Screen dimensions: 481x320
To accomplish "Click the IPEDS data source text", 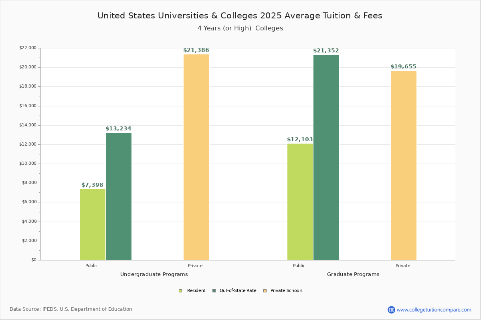I will tap(71, 309).
